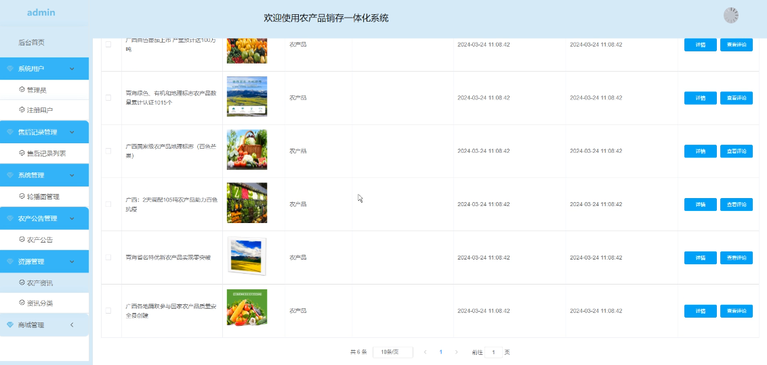Image resolution: width=767 pixels, height=365 pixels.
Task: Click 查看评论 for the 青海省名特优新农产品 row
Action: coord(737,257)
